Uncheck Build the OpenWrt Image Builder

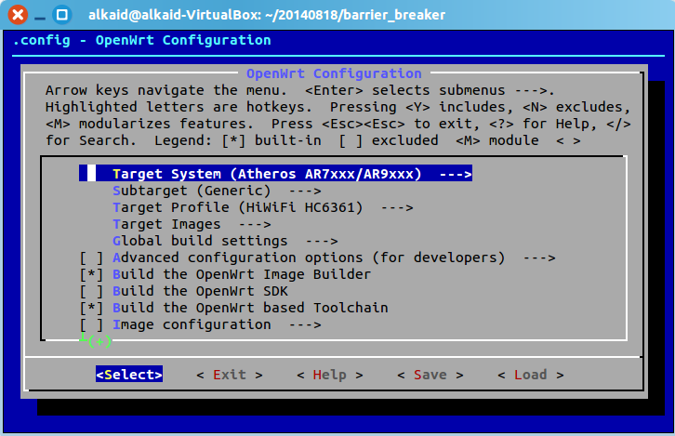tap(91, 274)
